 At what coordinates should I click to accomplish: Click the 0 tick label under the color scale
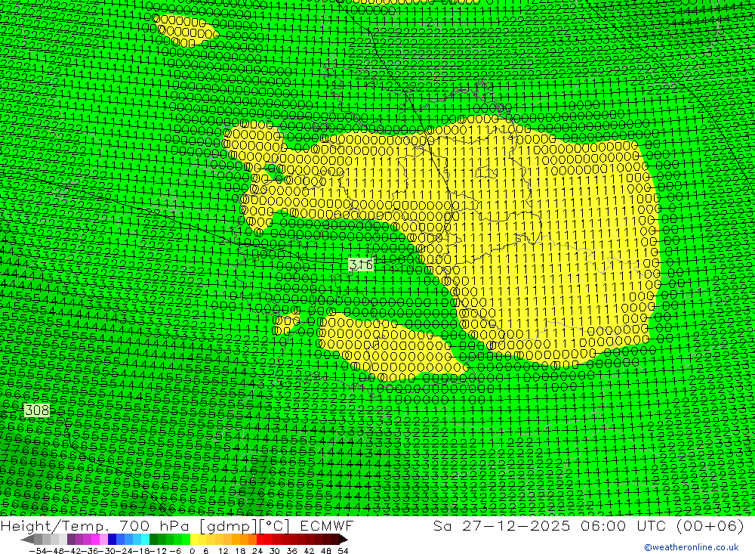pos(190,550)
